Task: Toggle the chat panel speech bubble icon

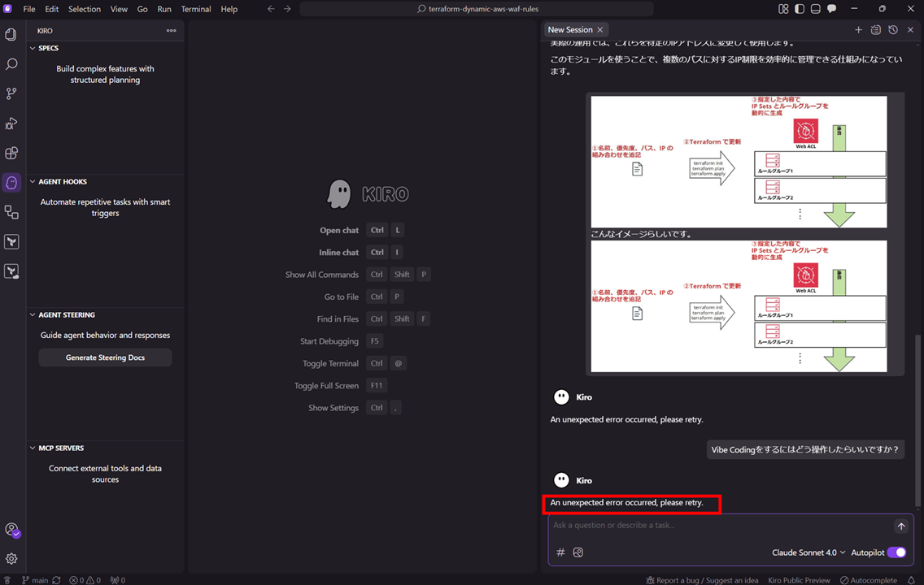Action: (831, 9)
